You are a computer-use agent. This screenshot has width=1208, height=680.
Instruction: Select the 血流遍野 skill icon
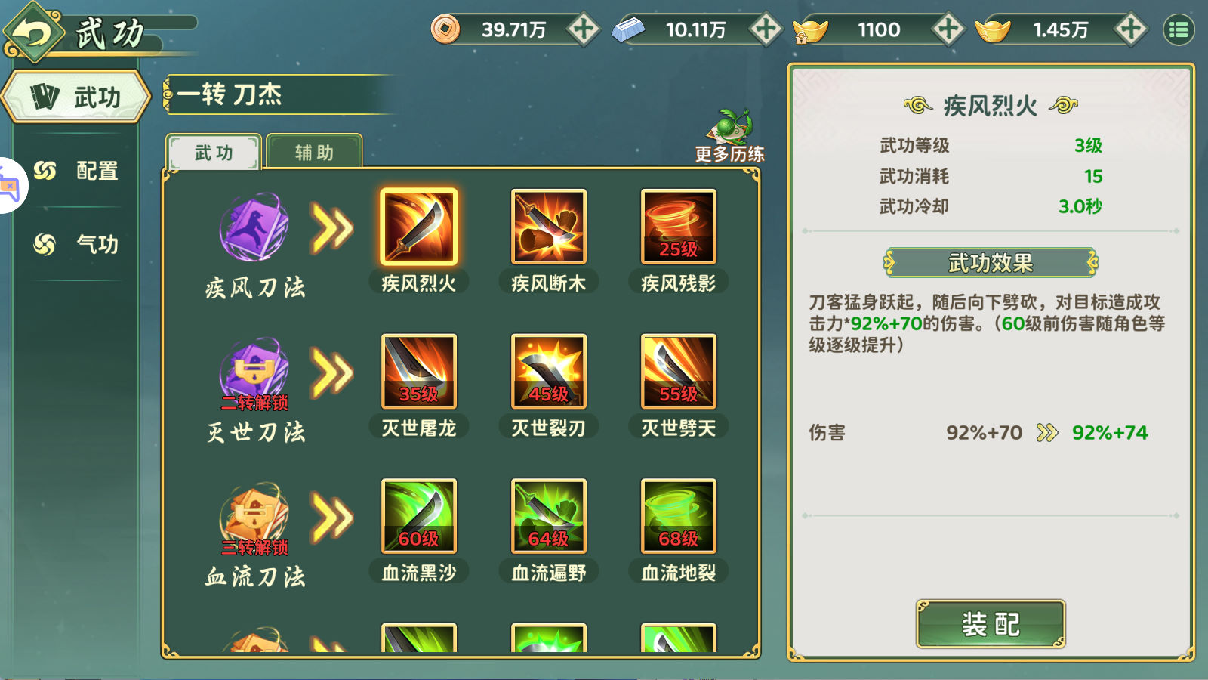tap(549, 516)
